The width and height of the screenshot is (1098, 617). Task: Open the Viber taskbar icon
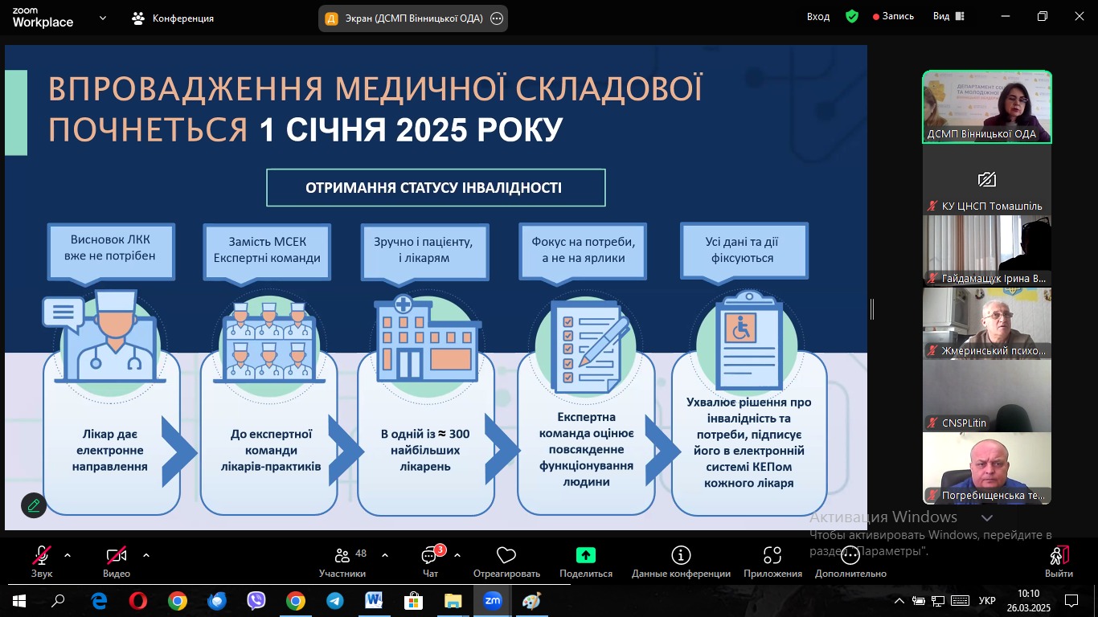point(256,600)
